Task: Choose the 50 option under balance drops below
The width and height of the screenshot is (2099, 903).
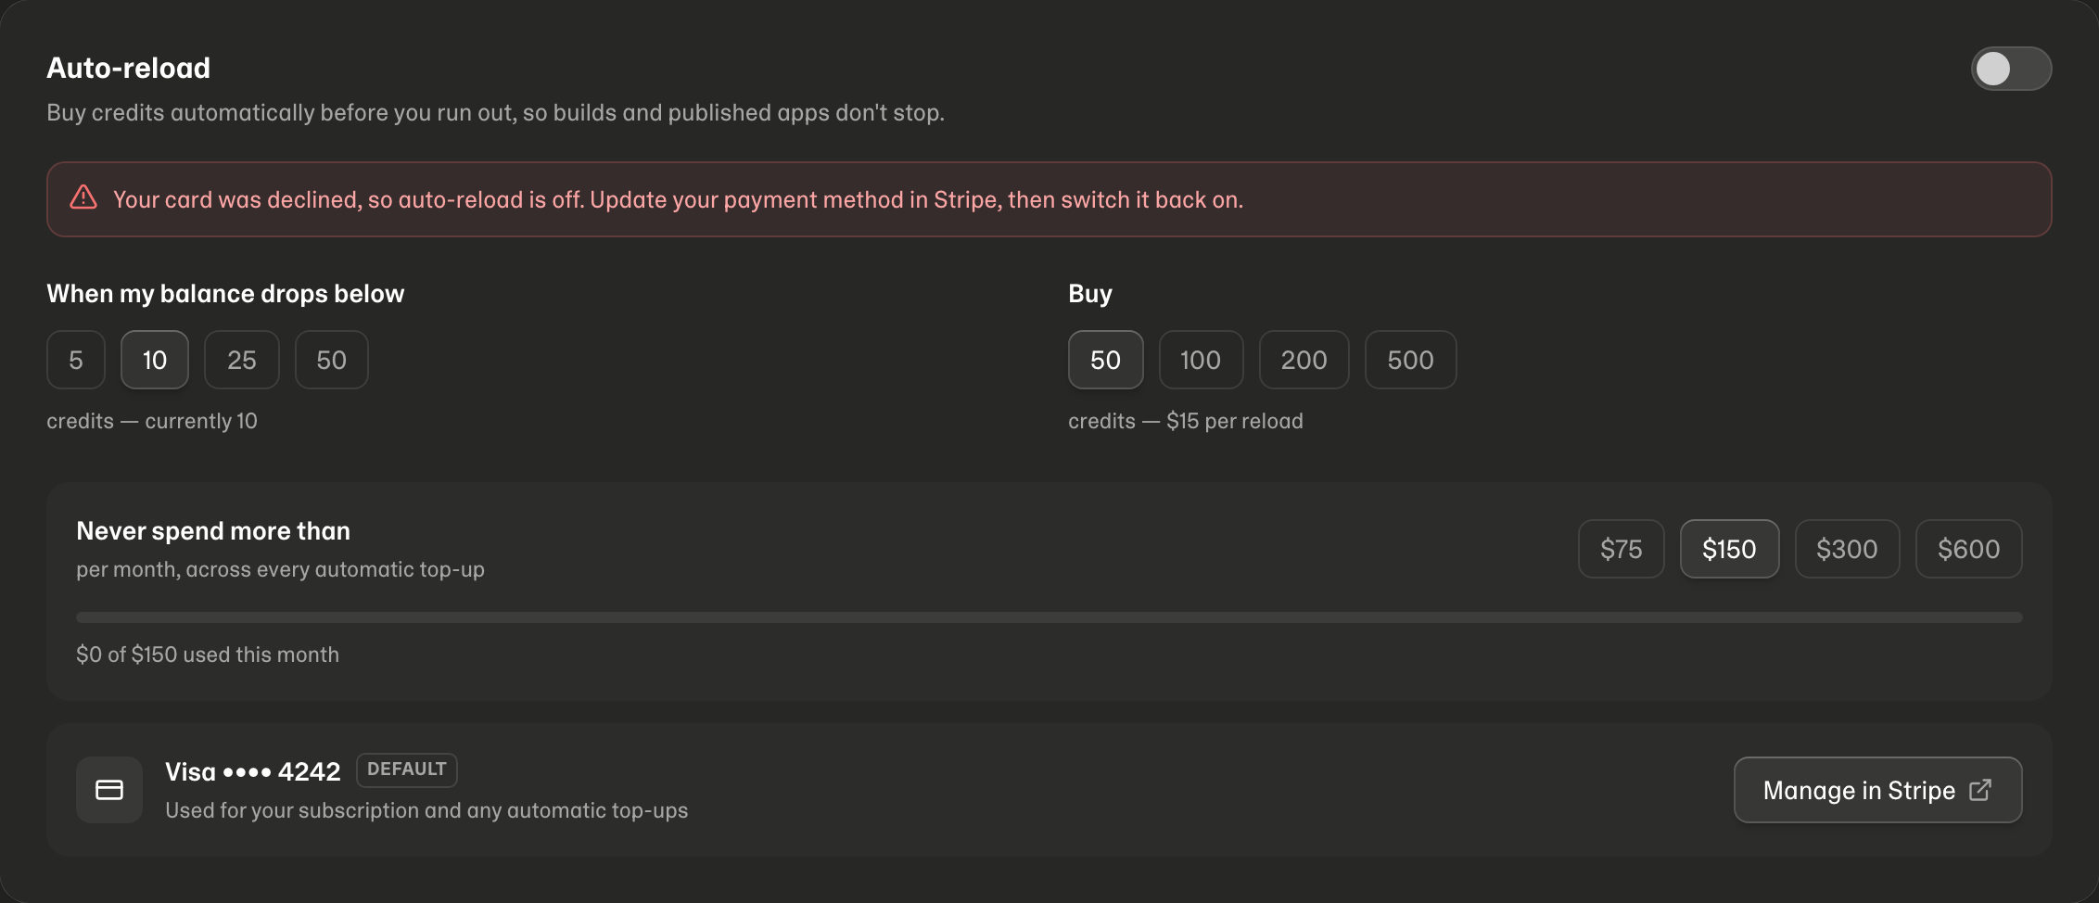Action: [332, 360]
